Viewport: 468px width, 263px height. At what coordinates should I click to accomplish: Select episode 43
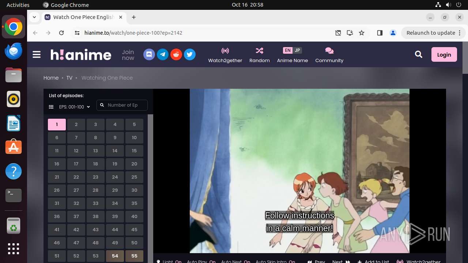pos(95,230)
